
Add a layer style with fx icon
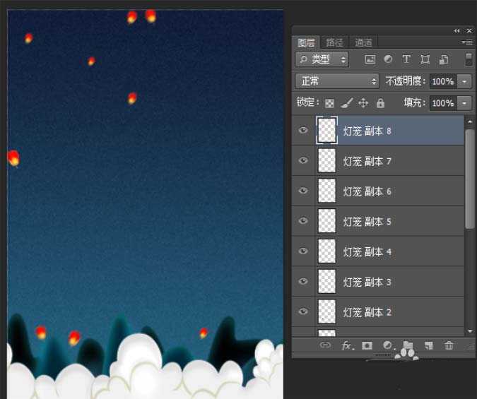(346, 345)
